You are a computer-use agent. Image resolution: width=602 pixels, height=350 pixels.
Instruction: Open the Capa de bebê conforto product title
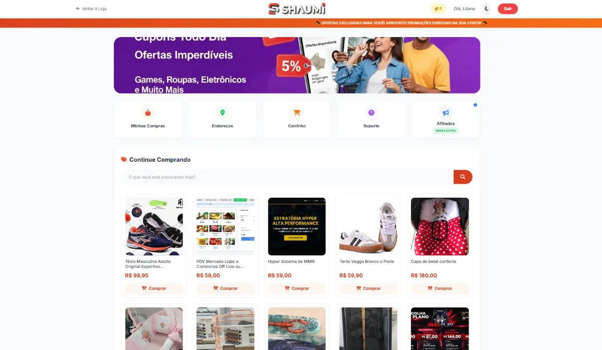(x=433, y=261)
